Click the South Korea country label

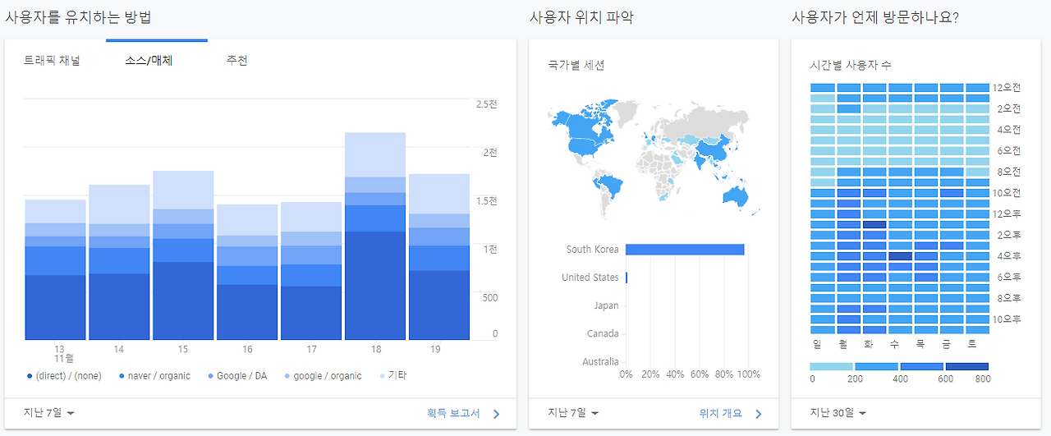tap(592, 250)
